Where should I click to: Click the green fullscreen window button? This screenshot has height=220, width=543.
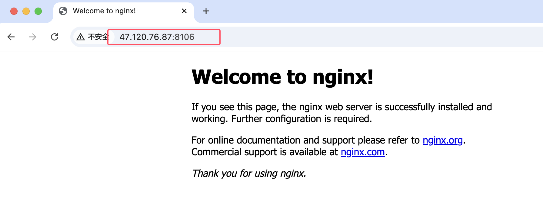coord(38,11)
